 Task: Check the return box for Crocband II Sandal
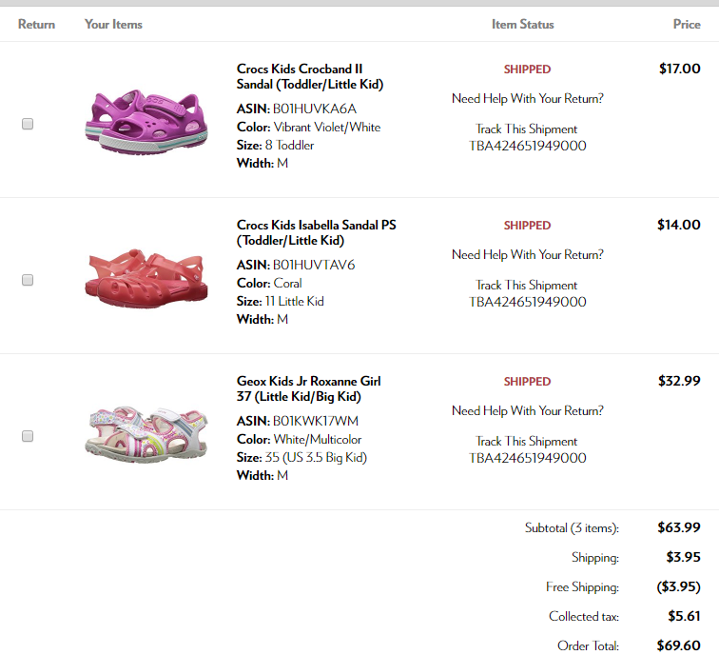[x=28, y=124]
